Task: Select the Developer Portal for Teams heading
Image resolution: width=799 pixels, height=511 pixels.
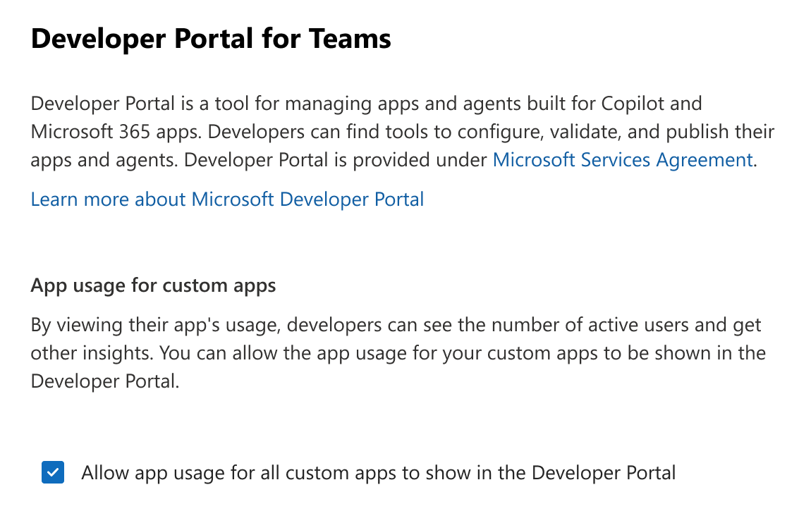Action: 211,39
